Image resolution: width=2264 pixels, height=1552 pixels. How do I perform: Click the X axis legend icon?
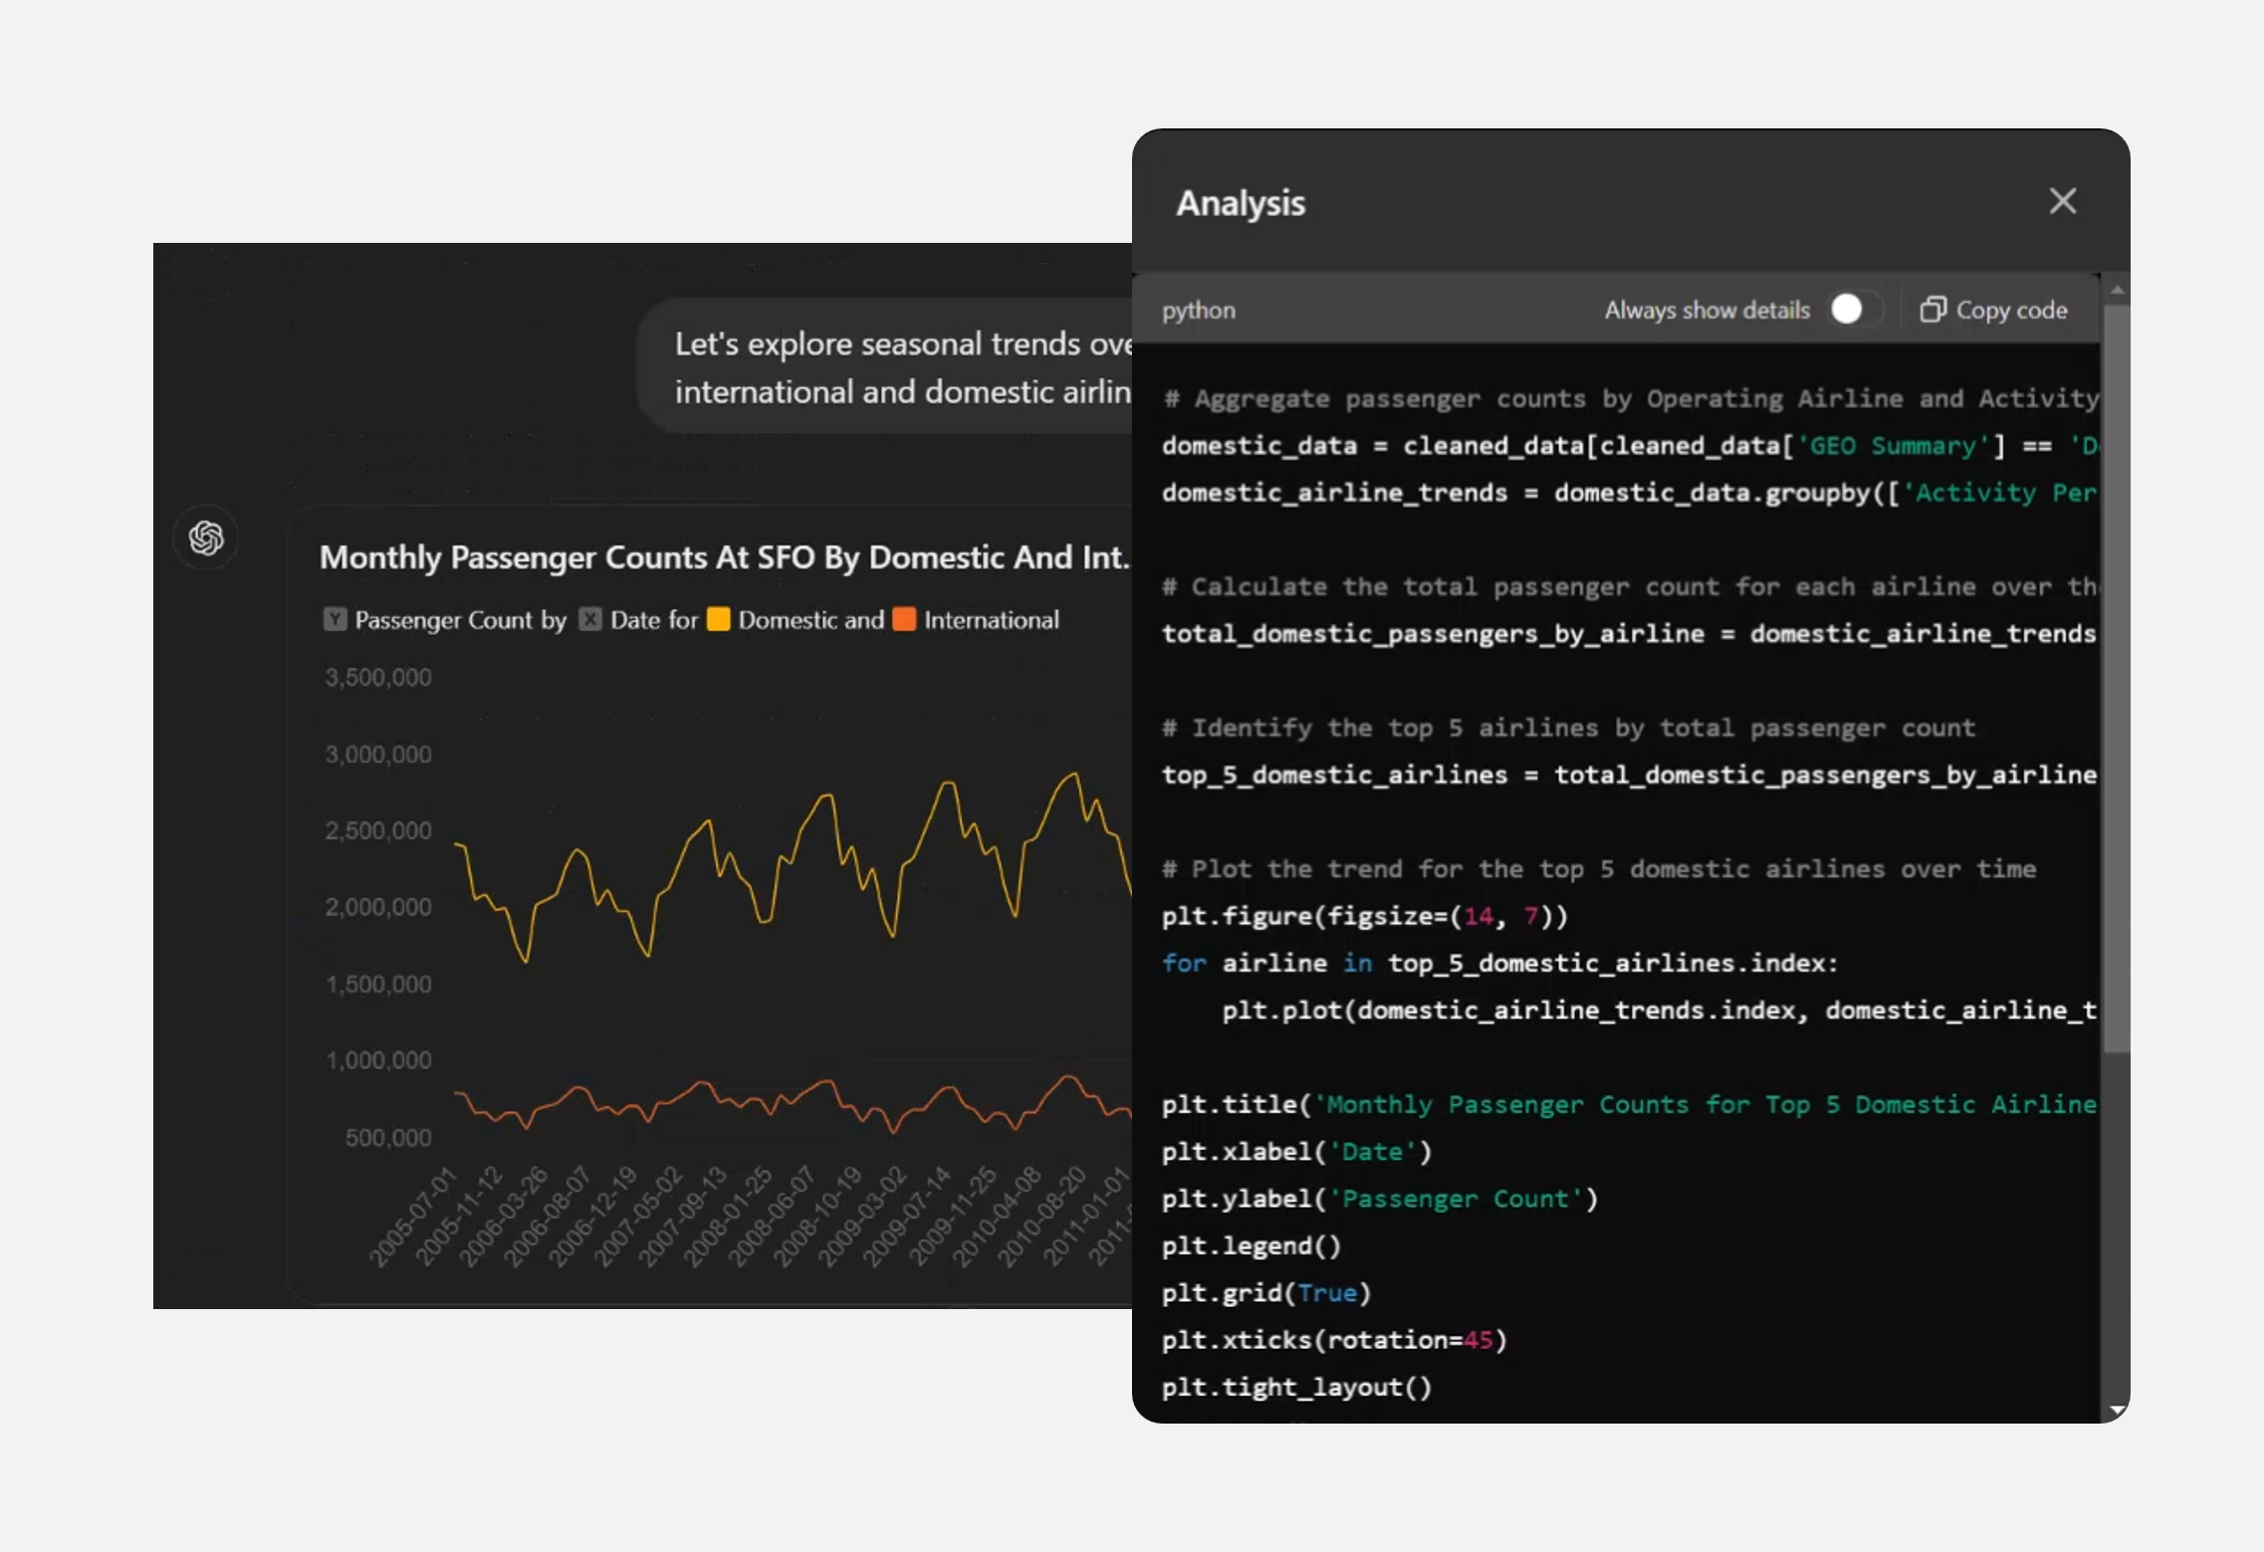pos(590,619)
